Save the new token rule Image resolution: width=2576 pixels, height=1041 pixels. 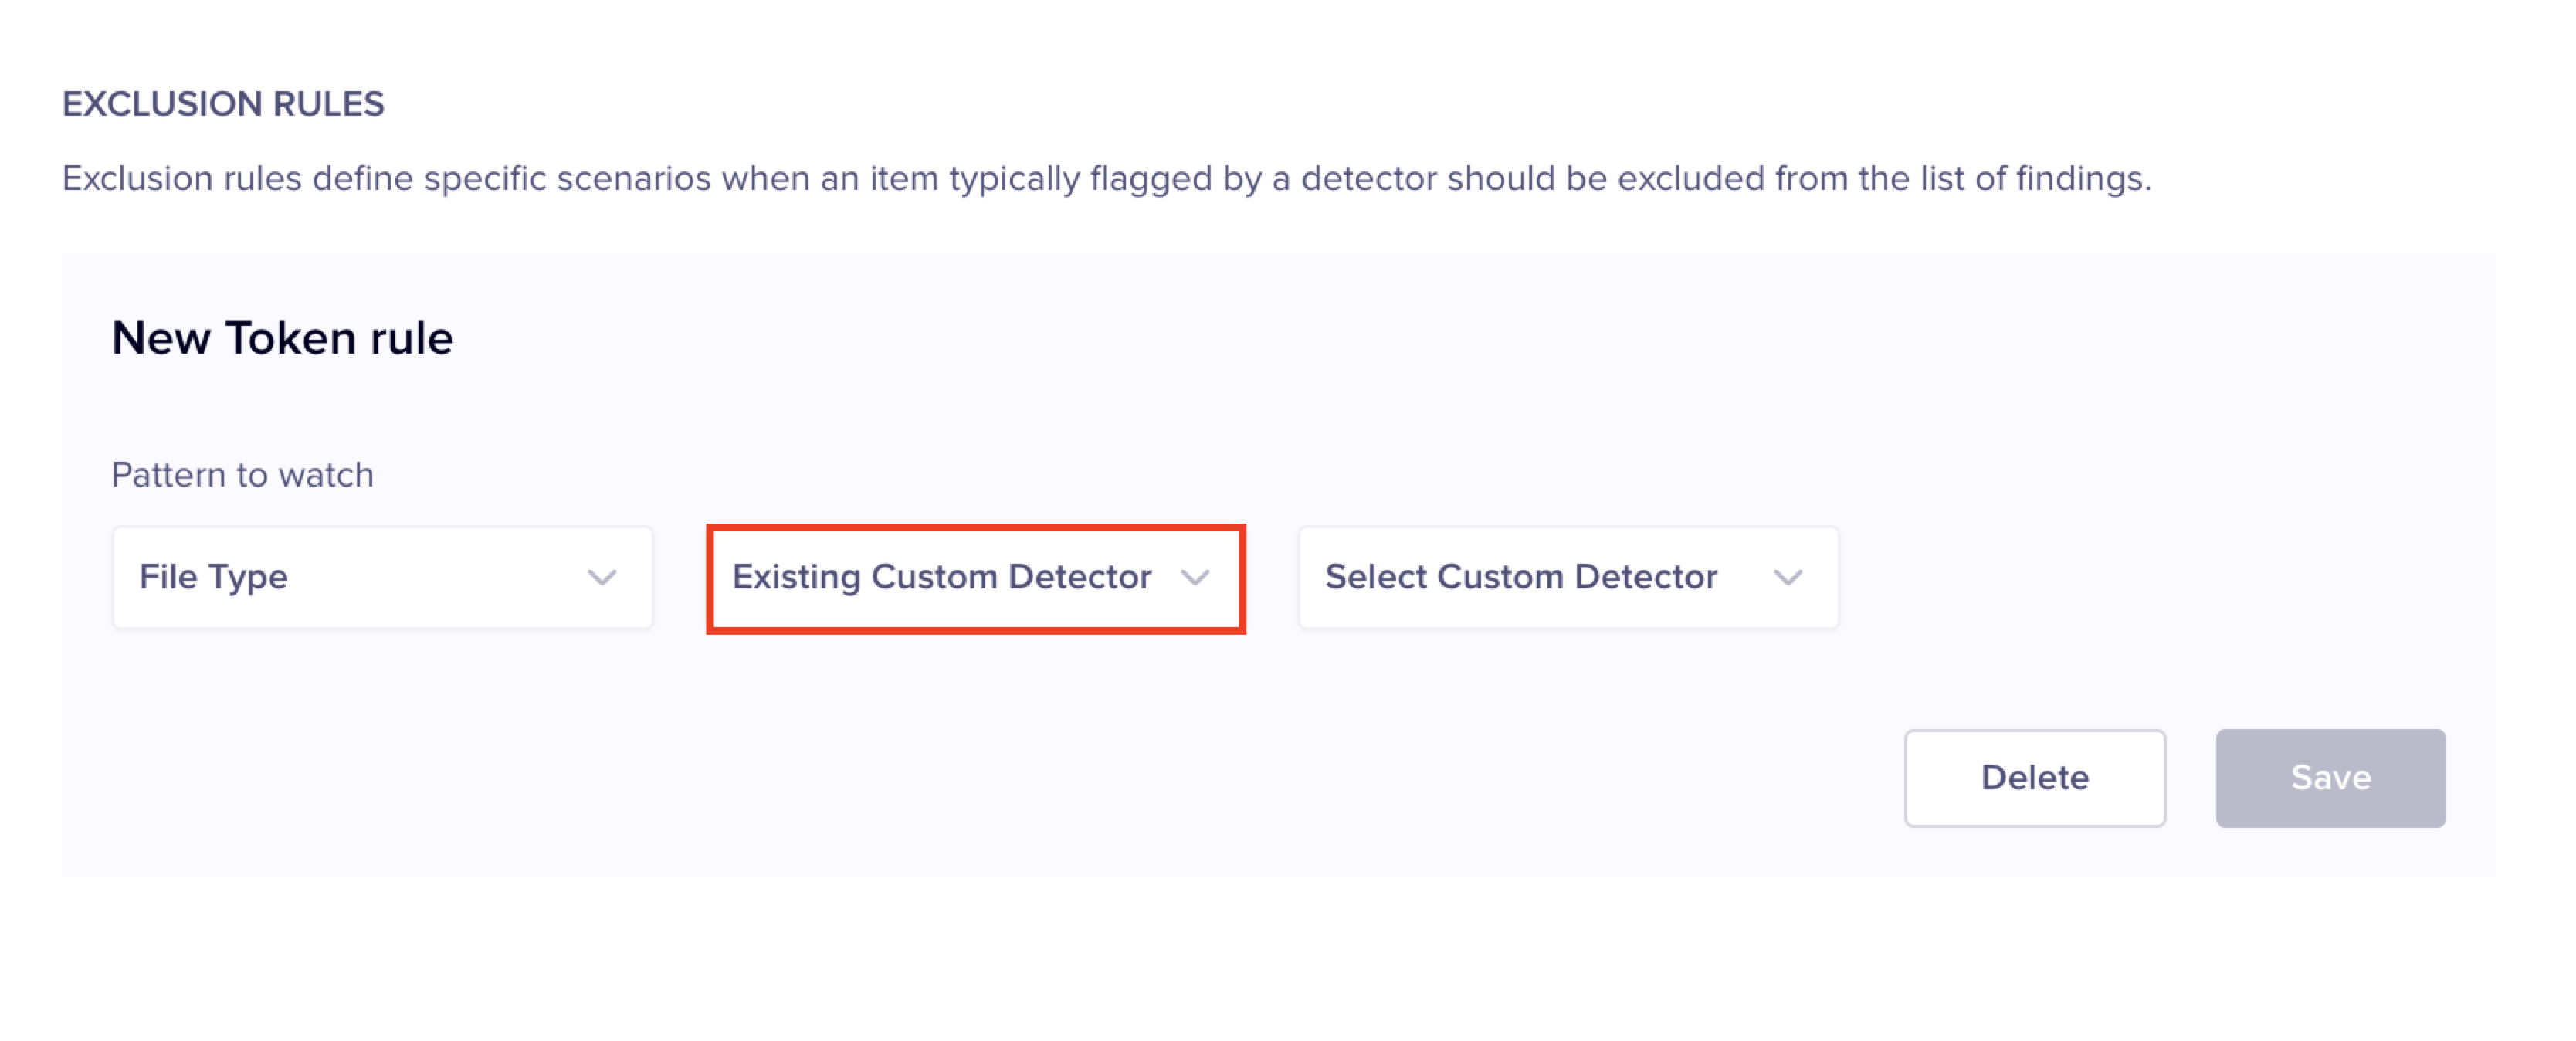[x=2330, y=777]
